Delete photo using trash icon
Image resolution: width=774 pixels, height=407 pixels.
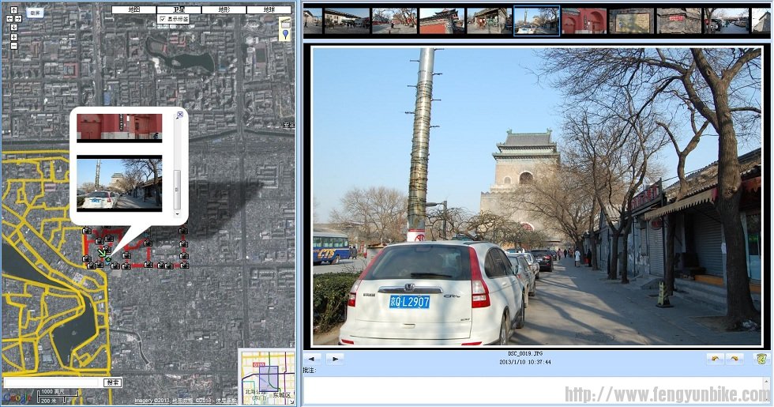(x=761, y=359)
